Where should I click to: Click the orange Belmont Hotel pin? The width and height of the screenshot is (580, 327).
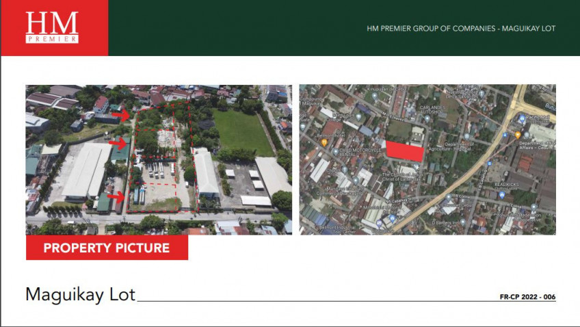click(x=324, y=142)
